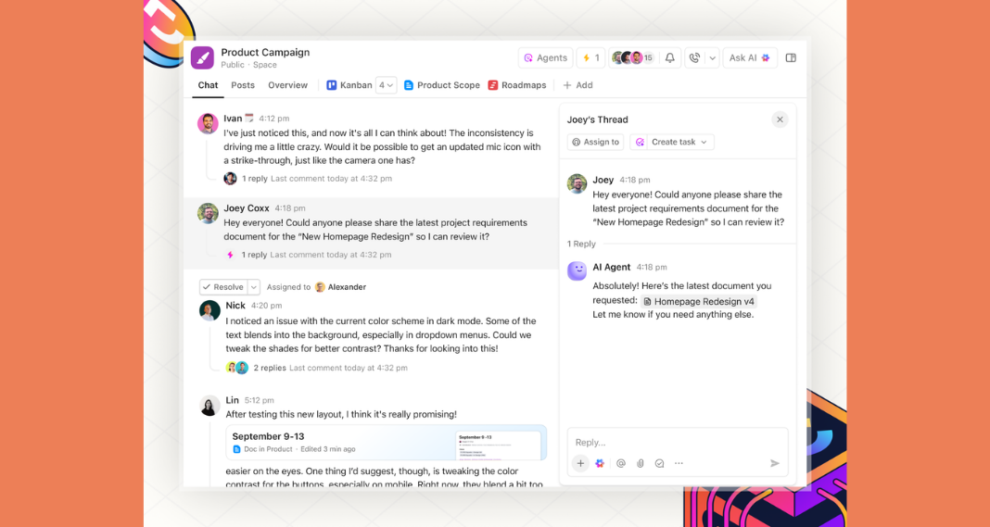Click the attachment paperclip icon
The image size is (990, 527).
[x=640, y=463]
